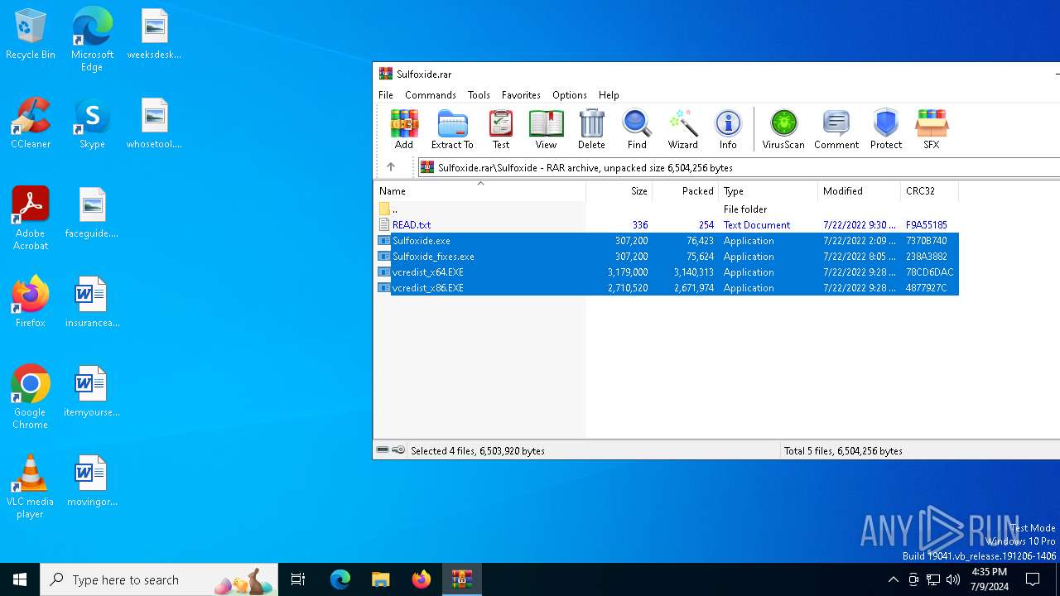
Task: Run VirusScan on the archive
Action: coord(783,129)
